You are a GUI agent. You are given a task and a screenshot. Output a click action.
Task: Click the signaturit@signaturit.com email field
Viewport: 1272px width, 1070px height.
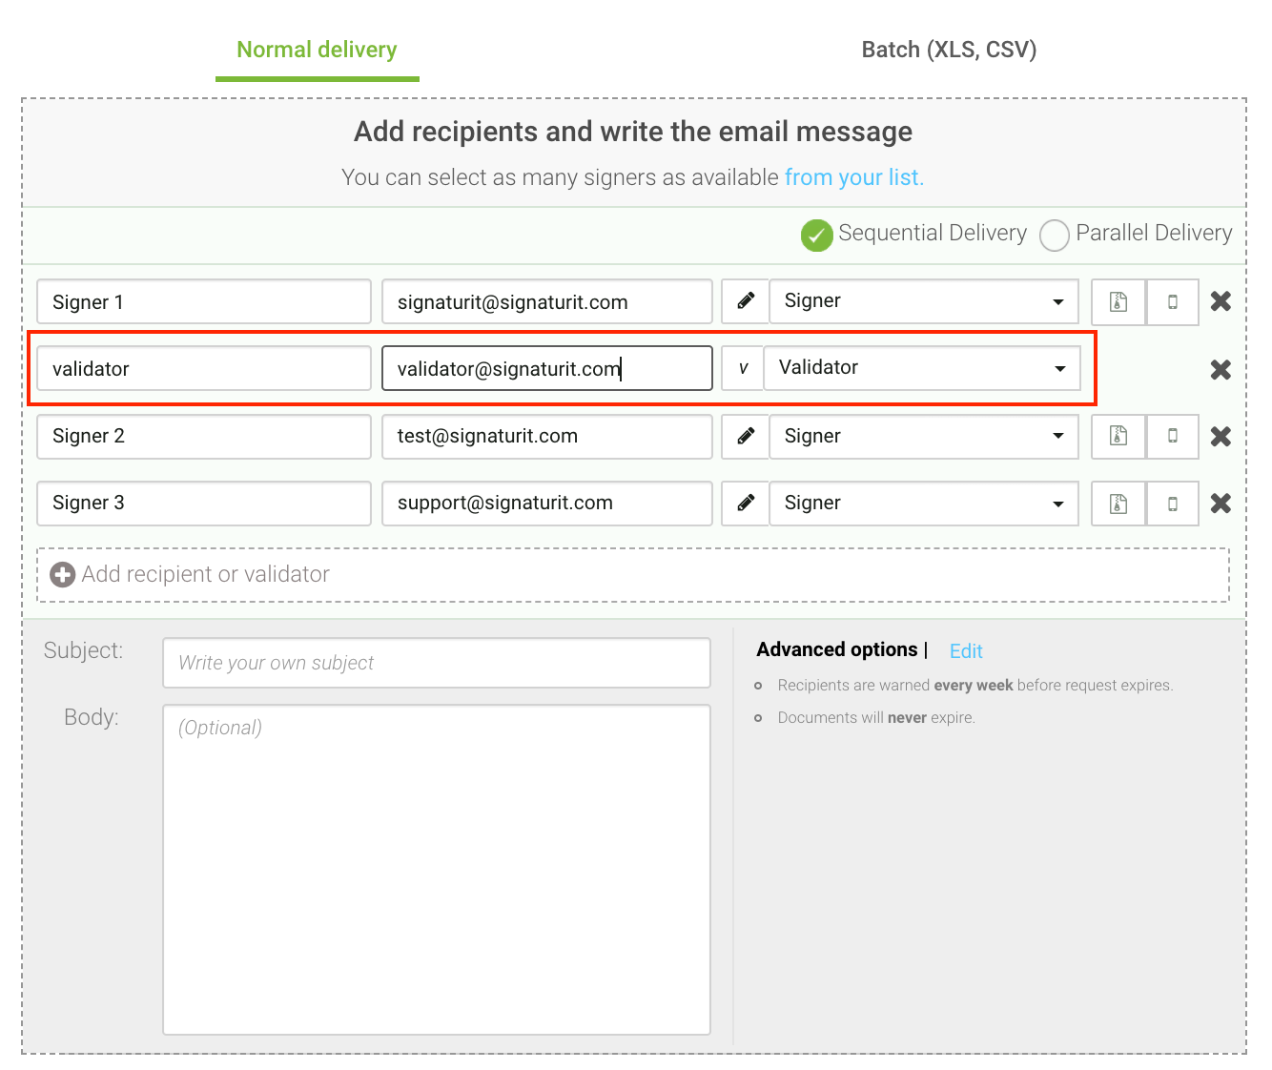pyautogui.click(x=547, y=302)
